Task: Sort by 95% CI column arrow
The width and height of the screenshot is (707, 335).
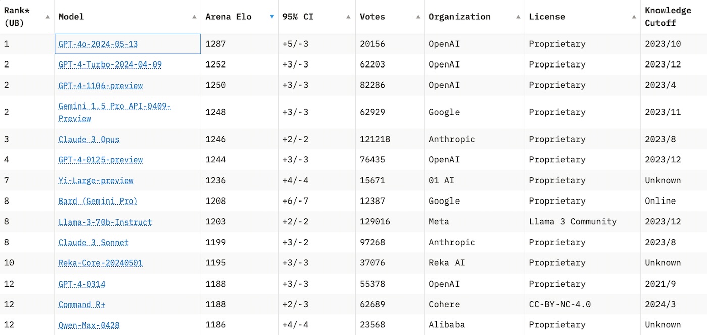Action: [348, 17]
